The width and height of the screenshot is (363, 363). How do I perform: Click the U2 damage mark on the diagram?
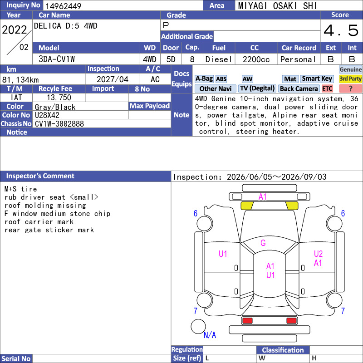[x=318, y=254]
